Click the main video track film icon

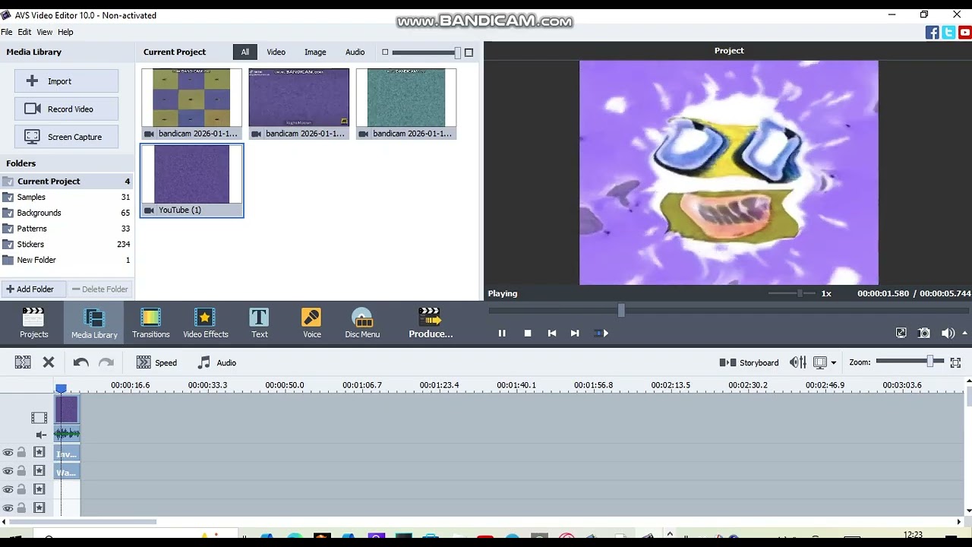[39, 418]
